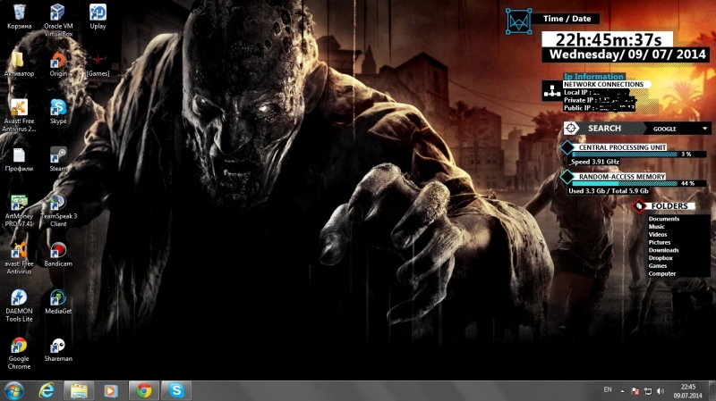The width and height of the screenshot is (716, 401).
Task: Open DAEMON Tools Lite shortcut
Action: click(x=19, y=305)
